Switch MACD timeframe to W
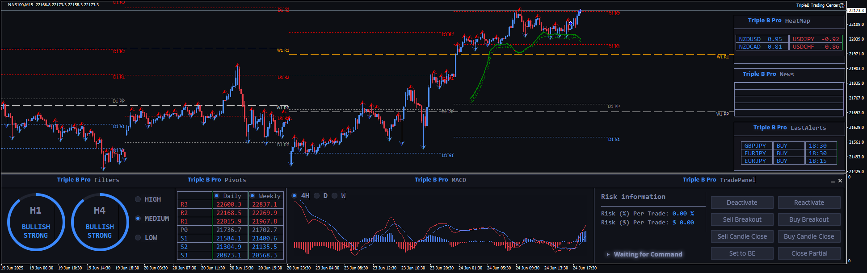 pos(334,196)
